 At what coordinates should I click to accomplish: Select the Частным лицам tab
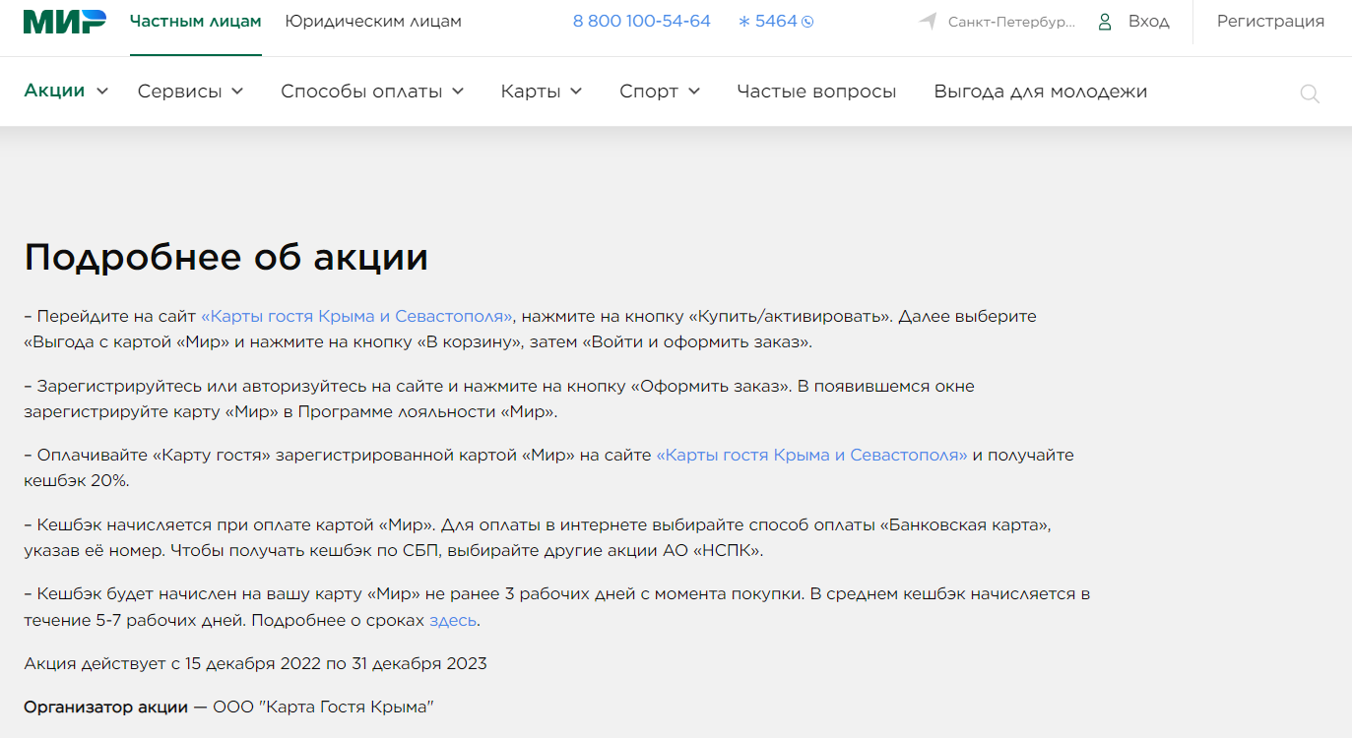pyautogui.click(x=195, y=20)
